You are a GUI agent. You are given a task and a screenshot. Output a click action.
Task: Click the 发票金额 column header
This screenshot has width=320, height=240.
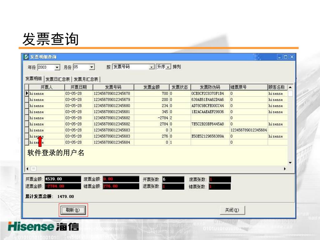(x=151, y=87)
